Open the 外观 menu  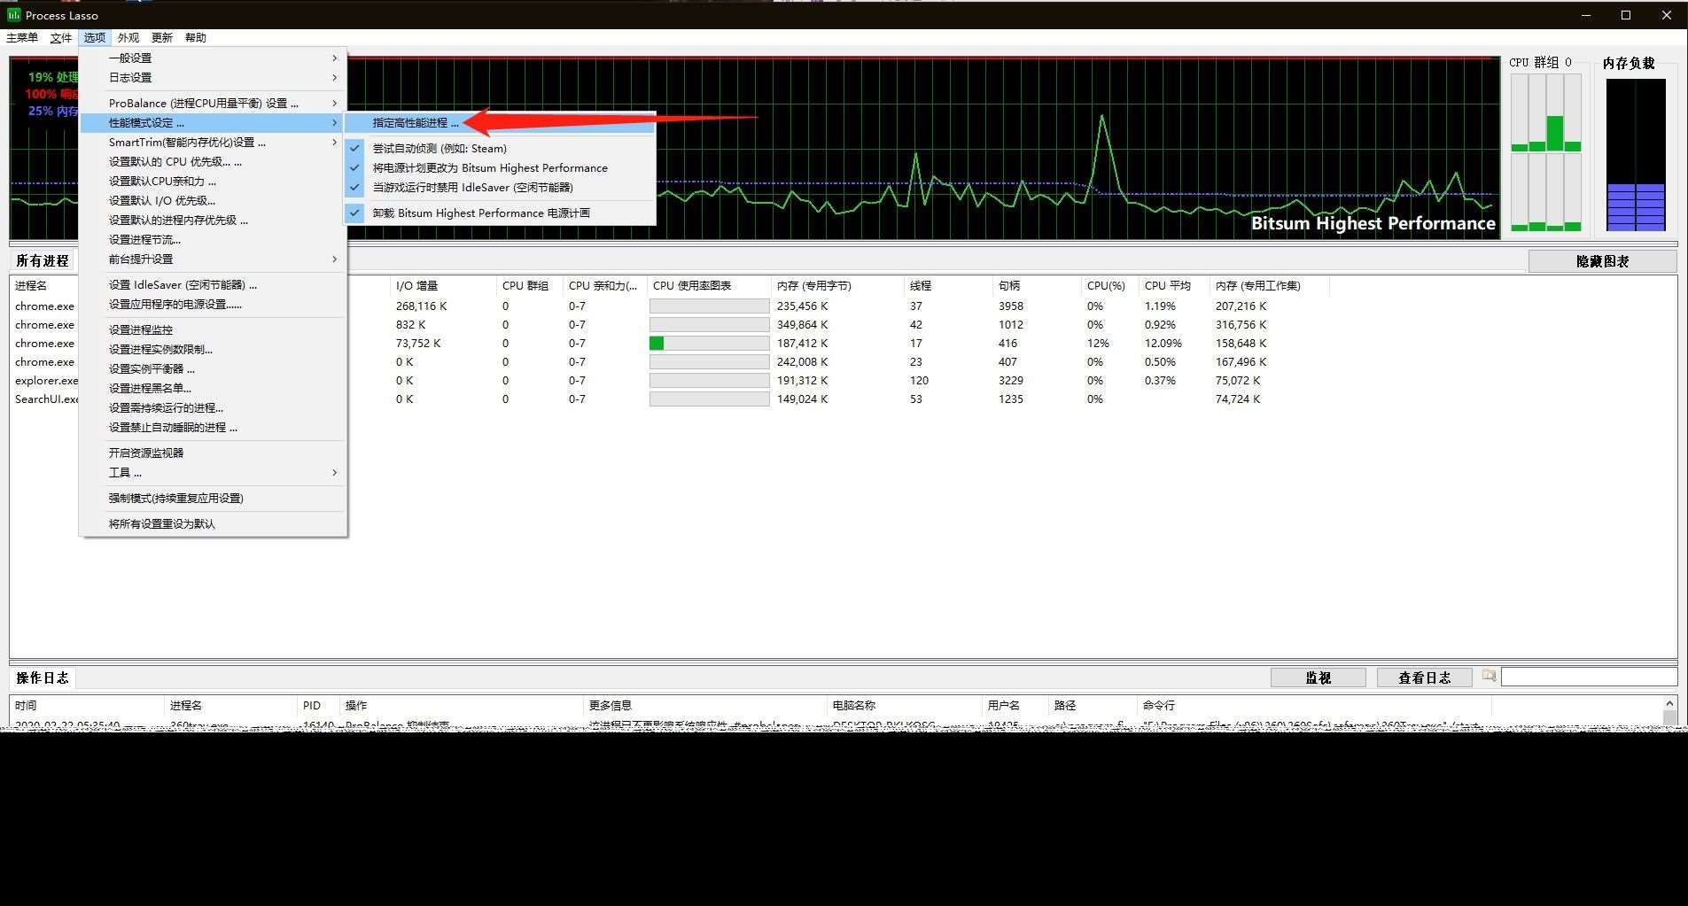pos(128,37)
